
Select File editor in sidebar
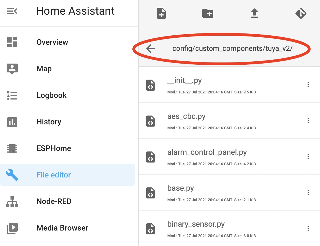click(x=67, y=175)
